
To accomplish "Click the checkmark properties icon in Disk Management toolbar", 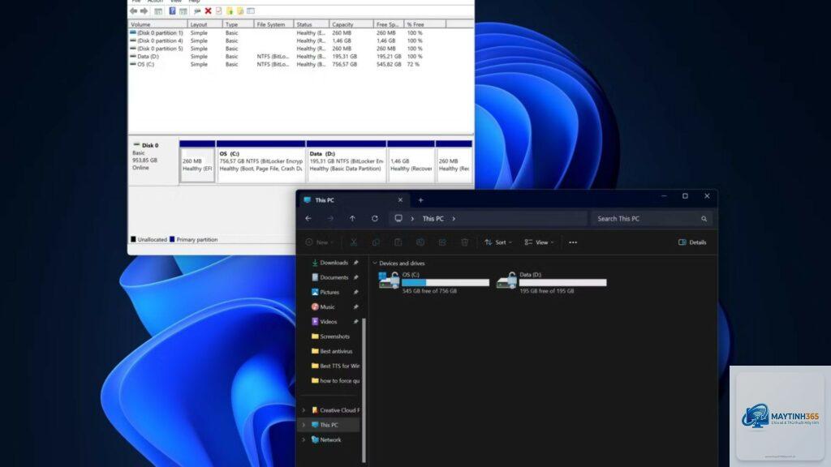I will coord(218,11).
